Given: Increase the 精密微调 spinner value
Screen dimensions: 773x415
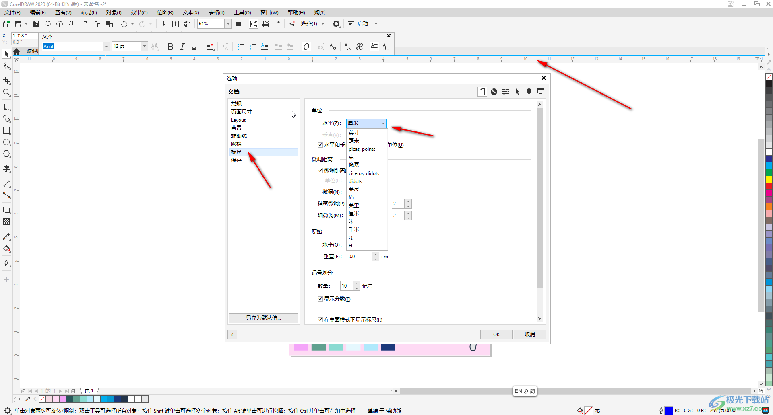Looking at the screenshot, I should point(408,201).
